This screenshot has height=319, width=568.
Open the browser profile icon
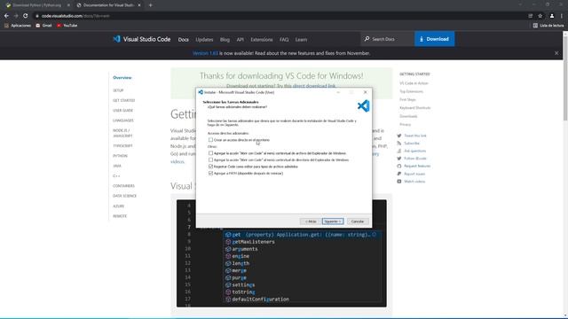coord(552,16)
